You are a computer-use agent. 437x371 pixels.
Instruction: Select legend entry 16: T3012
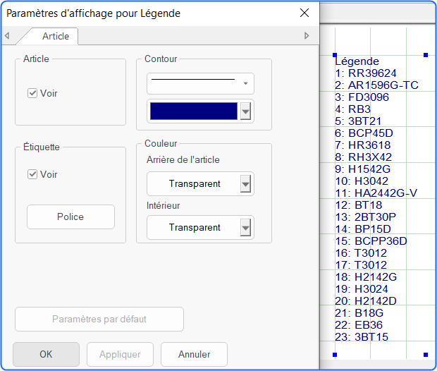point(361,253)
